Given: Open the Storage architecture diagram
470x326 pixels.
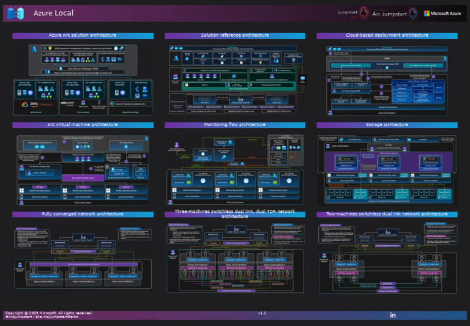Looking at the screenshot, I should 387,170.
